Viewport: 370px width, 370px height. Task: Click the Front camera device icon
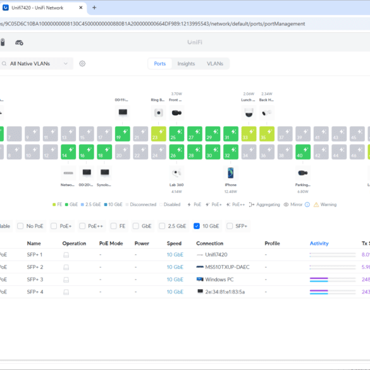point(176,113)
